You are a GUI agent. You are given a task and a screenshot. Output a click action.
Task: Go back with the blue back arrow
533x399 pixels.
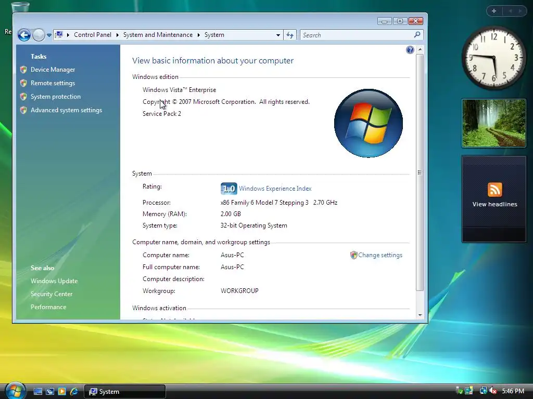pos(24,35)
